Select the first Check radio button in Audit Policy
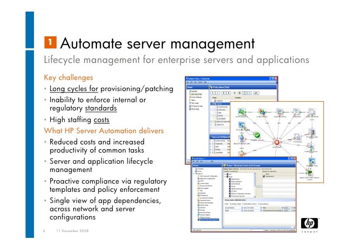 click(230, 204)
